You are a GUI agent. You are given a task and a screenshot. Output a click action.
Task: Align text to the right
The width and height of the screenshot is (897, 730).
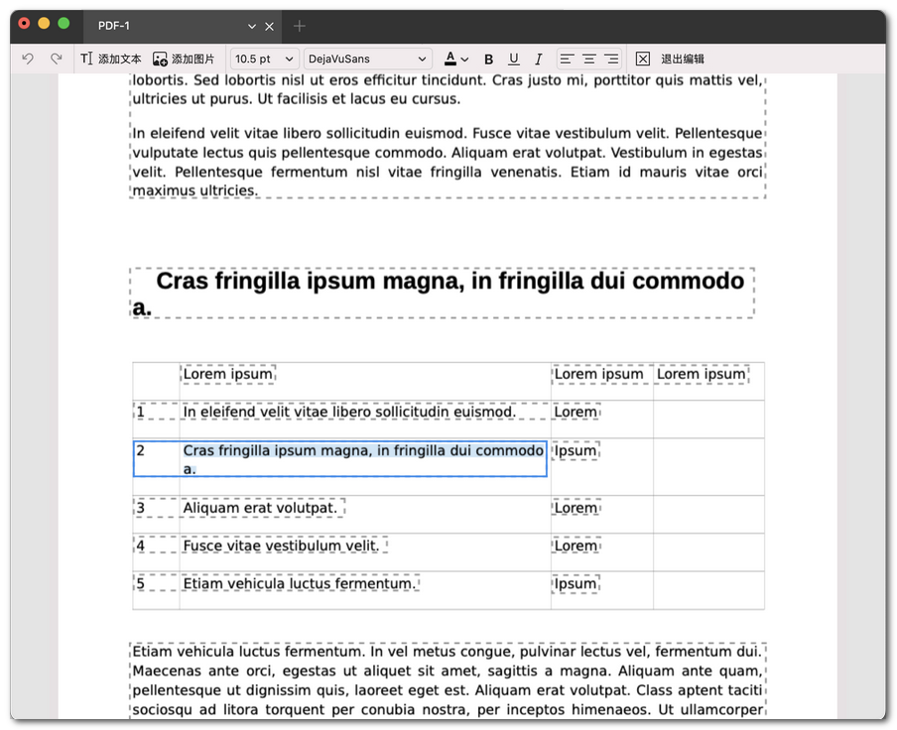[611, 59]
